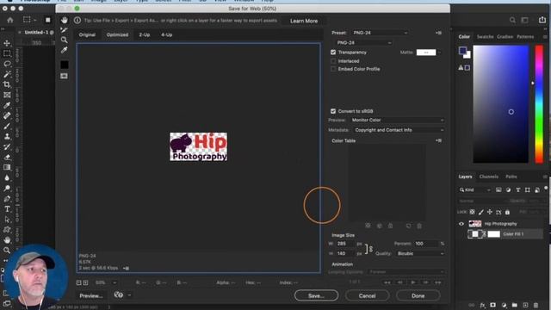This screenshot has width=551, height=310.
Task: Open Metadata Copyright and Contact Info dropdown
Action: 399,130
